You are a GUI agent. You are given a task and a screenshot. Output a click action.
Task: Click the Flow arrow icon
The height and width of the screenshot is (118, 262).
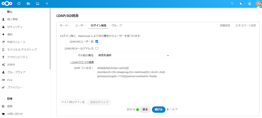[x=3, y=80]
